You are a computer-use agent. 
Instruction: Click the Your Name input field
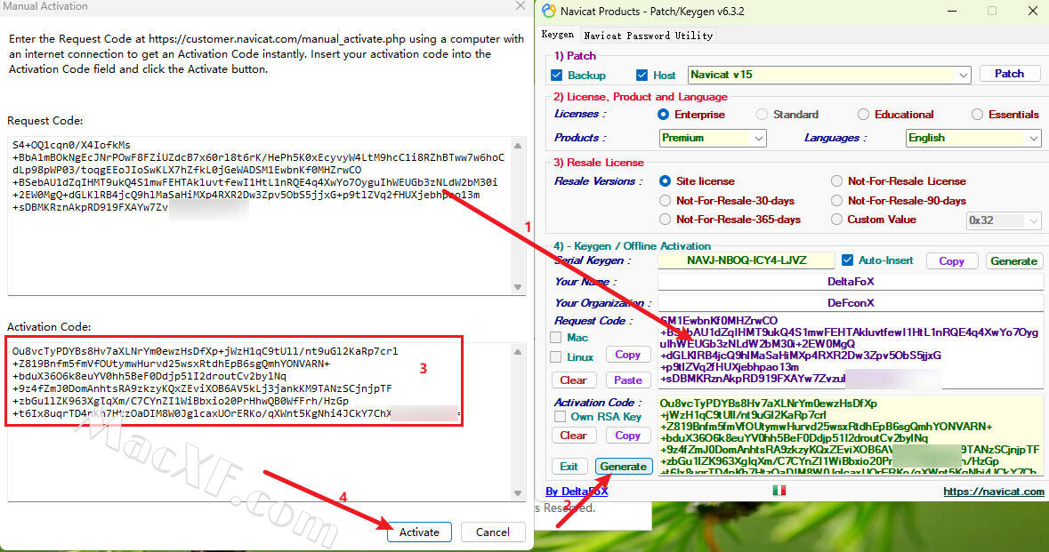[x=850, y=282]
